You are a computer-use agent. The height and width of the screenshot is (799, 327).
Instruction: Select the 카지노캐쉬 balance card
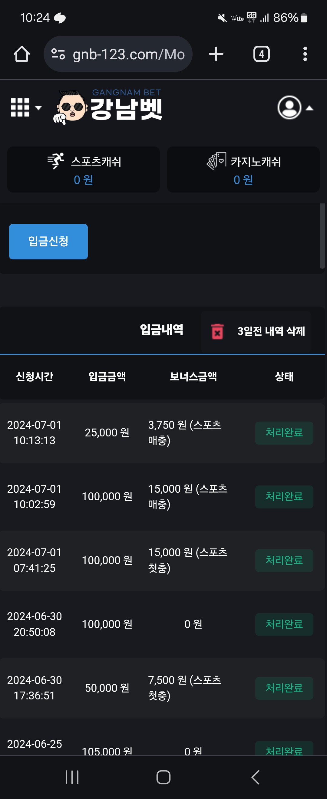point(243,169)
